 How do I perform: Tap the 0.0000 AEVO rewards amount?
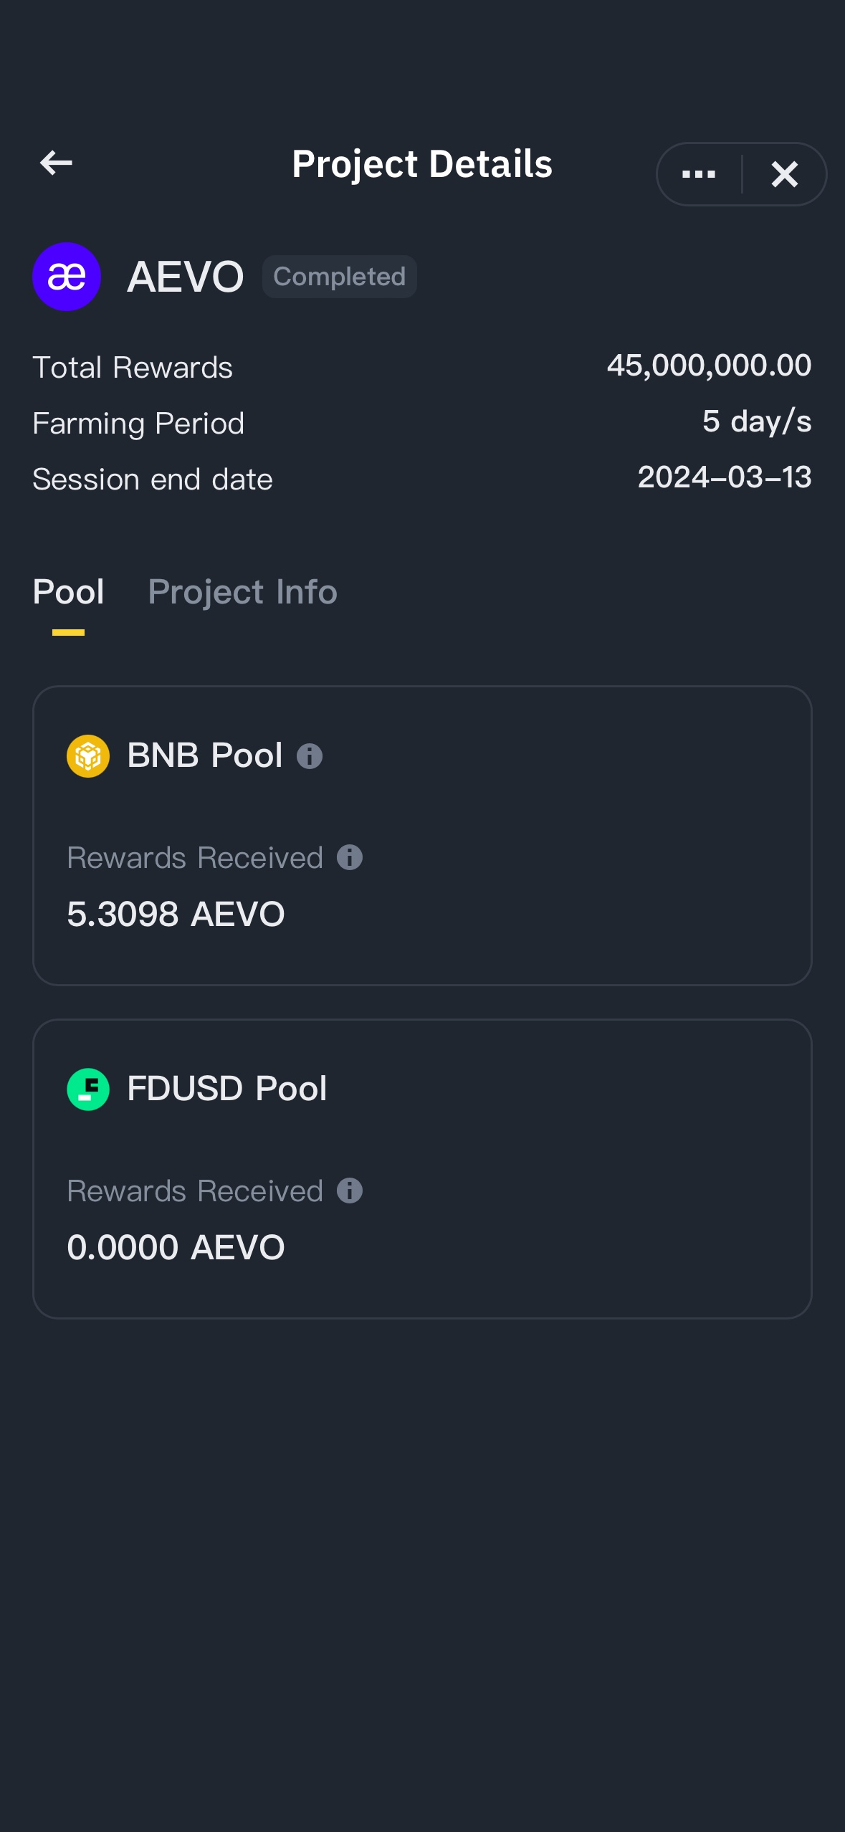tap(176, 1248)
